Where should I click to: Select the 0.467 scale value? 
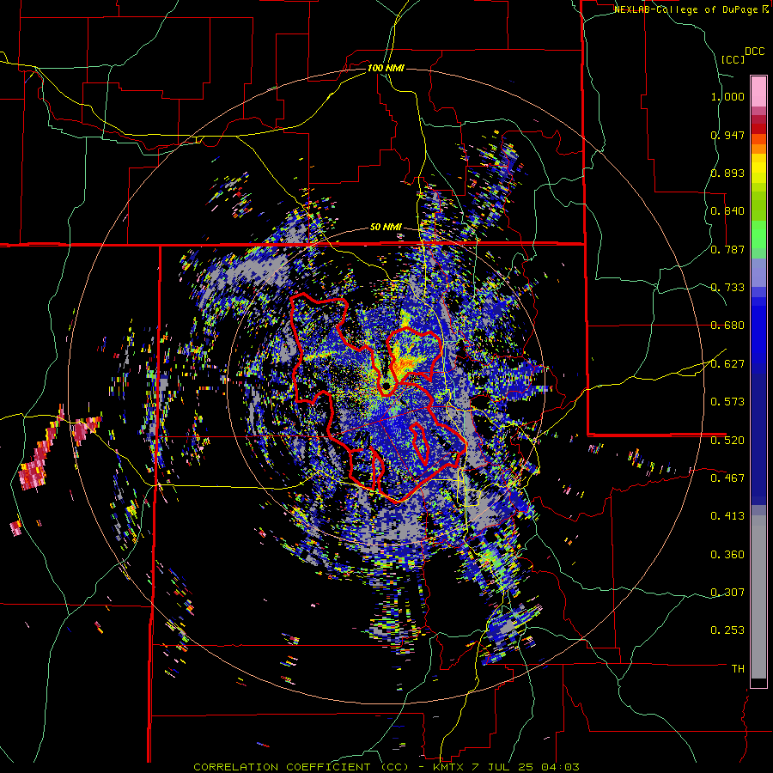727,478
